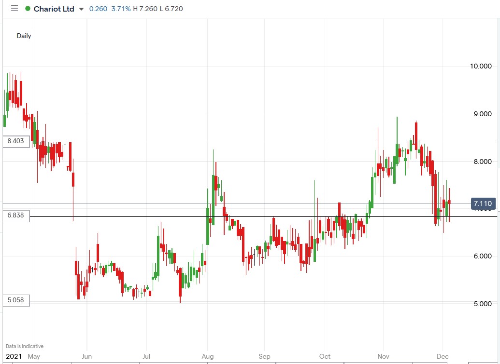Open the Chariot Ltd instrument dropdown
Screen dimensions: 500x364
click(80, 8)
